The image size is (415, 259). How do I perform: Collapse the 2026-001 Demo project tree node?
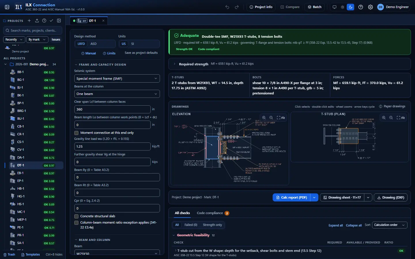[x=5, y=64]
